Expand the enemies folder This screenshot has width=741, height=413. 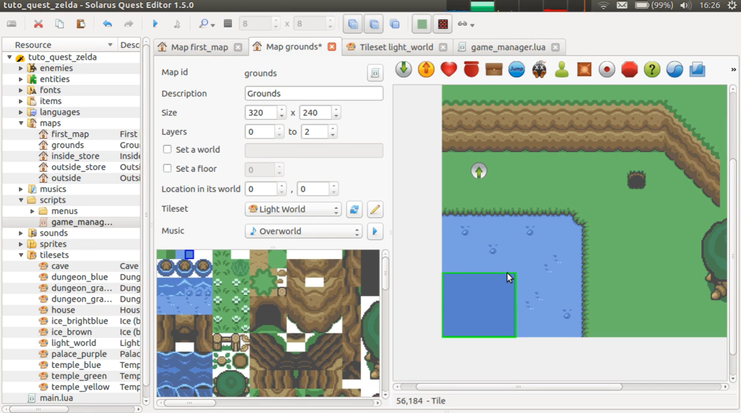click(x=21, y=68)
